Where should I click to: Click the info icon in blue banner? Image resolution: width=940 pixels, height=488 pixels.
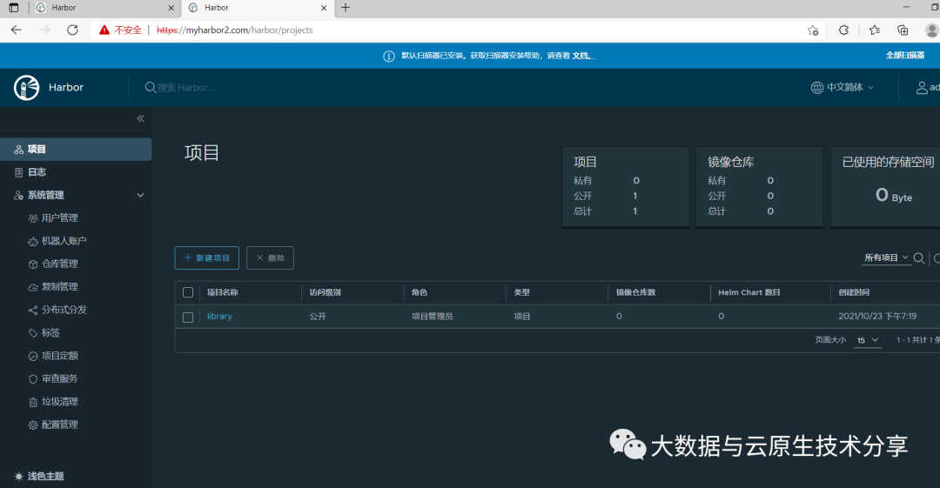coord(389,56)
